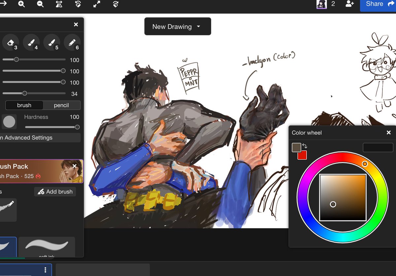
Task: Switch brush mode to brush
Action: tap(24, 105)
